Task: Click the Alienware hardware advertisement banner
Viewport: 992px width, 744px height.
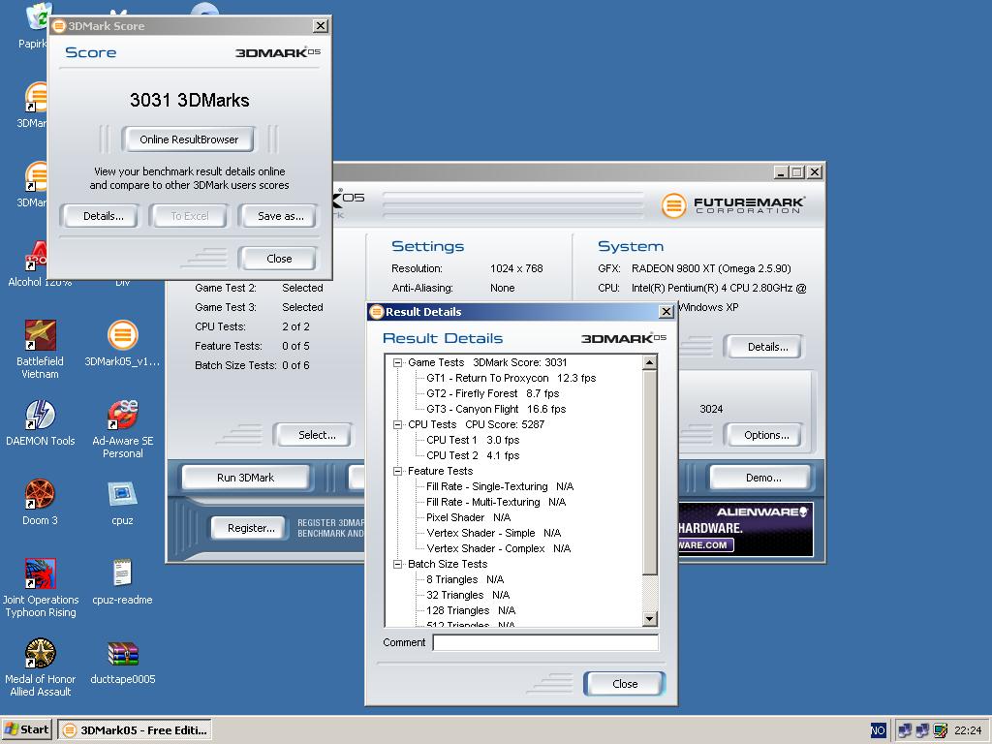Action: click(x=745, y=529)
